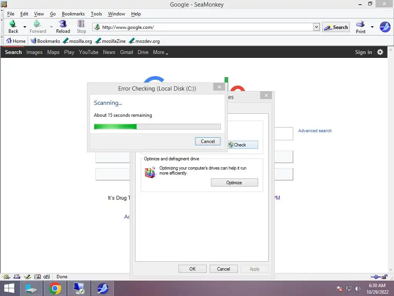Click Cancel in the Properties dialog

click(x=224, y=269)
